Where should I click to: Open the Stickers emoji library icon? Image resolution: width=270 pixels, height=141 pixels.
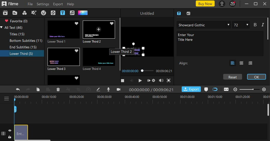[x=44, y=13]
